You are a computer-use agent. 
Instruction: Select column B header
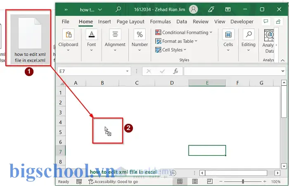pyautogui.click(x=102, y=83)
